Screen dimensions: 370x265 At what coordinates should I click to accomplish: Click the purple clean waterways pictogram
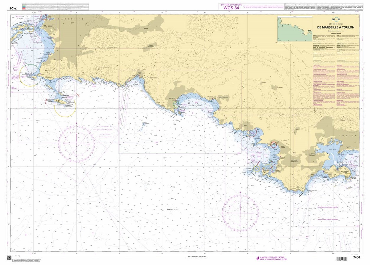tap(258, 258)
